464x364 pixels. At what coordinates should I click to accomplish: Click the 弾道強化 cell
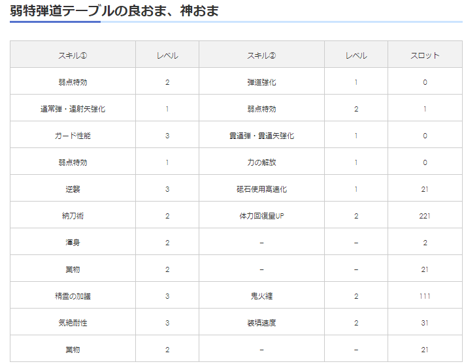click(x=261, y=82)
